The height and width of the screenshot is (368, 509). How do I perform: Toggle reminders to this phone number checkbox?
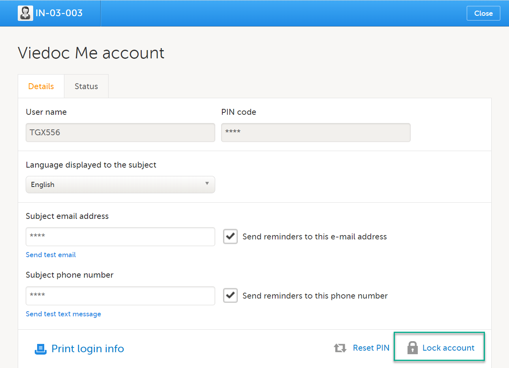230,295
